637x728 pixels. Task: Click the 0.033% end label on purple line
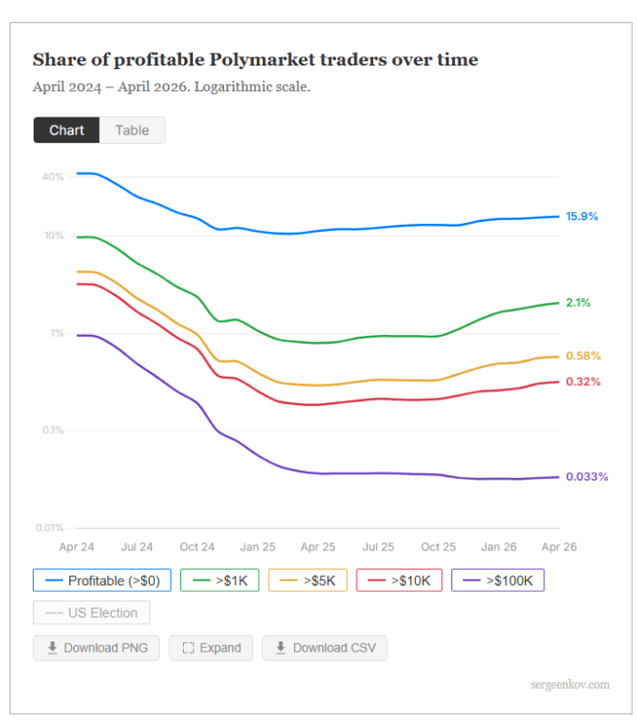pyautogui.click(x=587, y=477)
